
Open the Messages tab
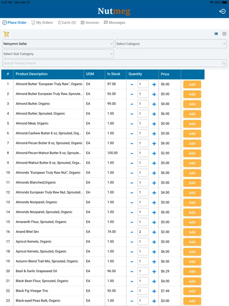click(x=114, y=23)
